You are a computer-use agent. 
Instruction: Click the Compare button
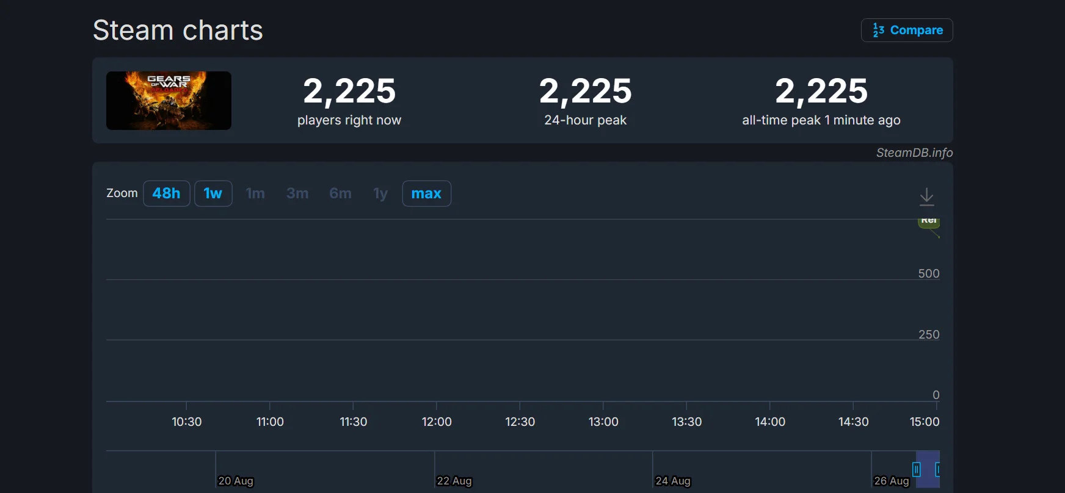tap(907, 30)
